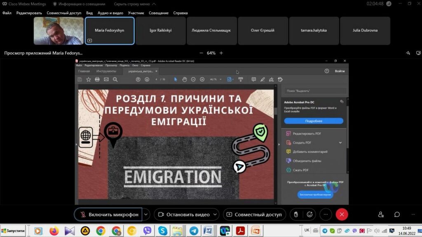Open the reactions smiley icon
This screenshot has width=422, height=237.
click(309, 214)
